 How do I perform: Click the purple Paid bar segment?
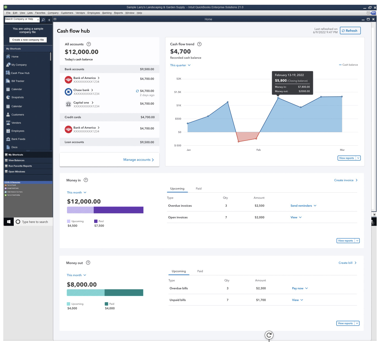click(118, 210)
